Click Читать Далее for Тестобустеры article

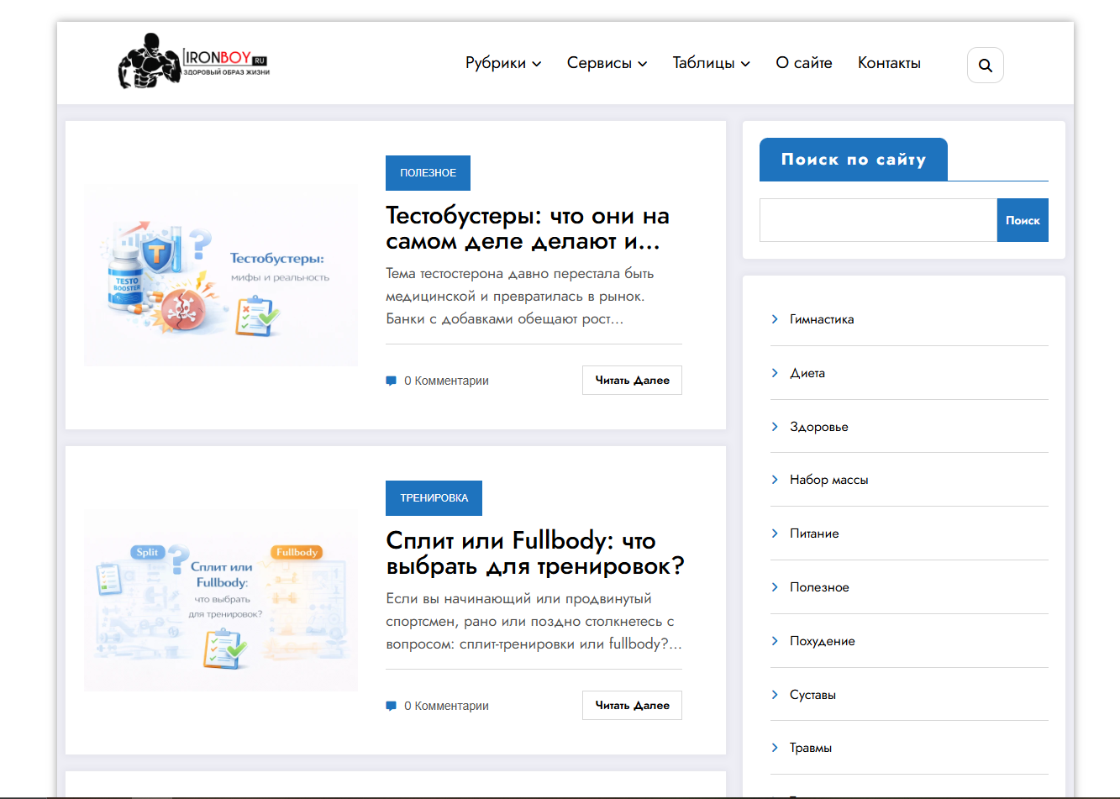[632, 381]
